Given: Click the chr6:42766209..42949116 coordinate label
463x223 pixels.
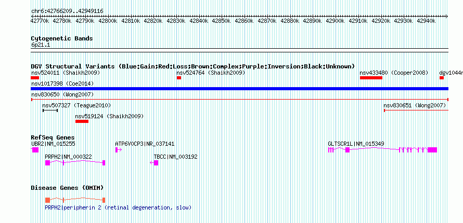Looking at the screenshot, I should [x=67, y=11].
